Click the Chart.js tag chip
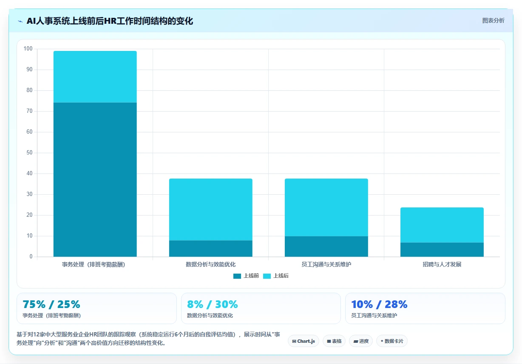The image size is (522, 364). coord(304,341)
